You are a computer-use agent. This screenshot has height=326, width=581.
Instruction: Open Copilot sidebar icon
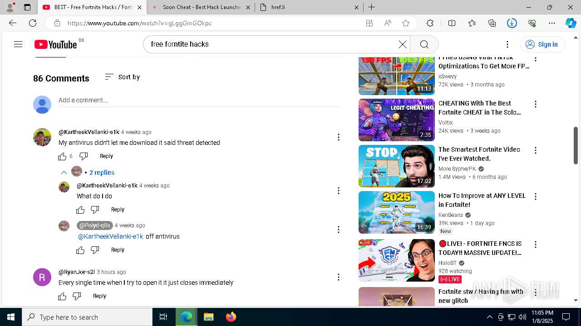[x=571, y=23]
